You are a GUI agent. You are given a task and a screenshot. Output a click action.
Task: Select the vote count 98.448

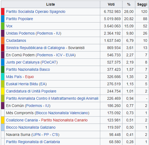pyautogui.click(x=115, y=135)
